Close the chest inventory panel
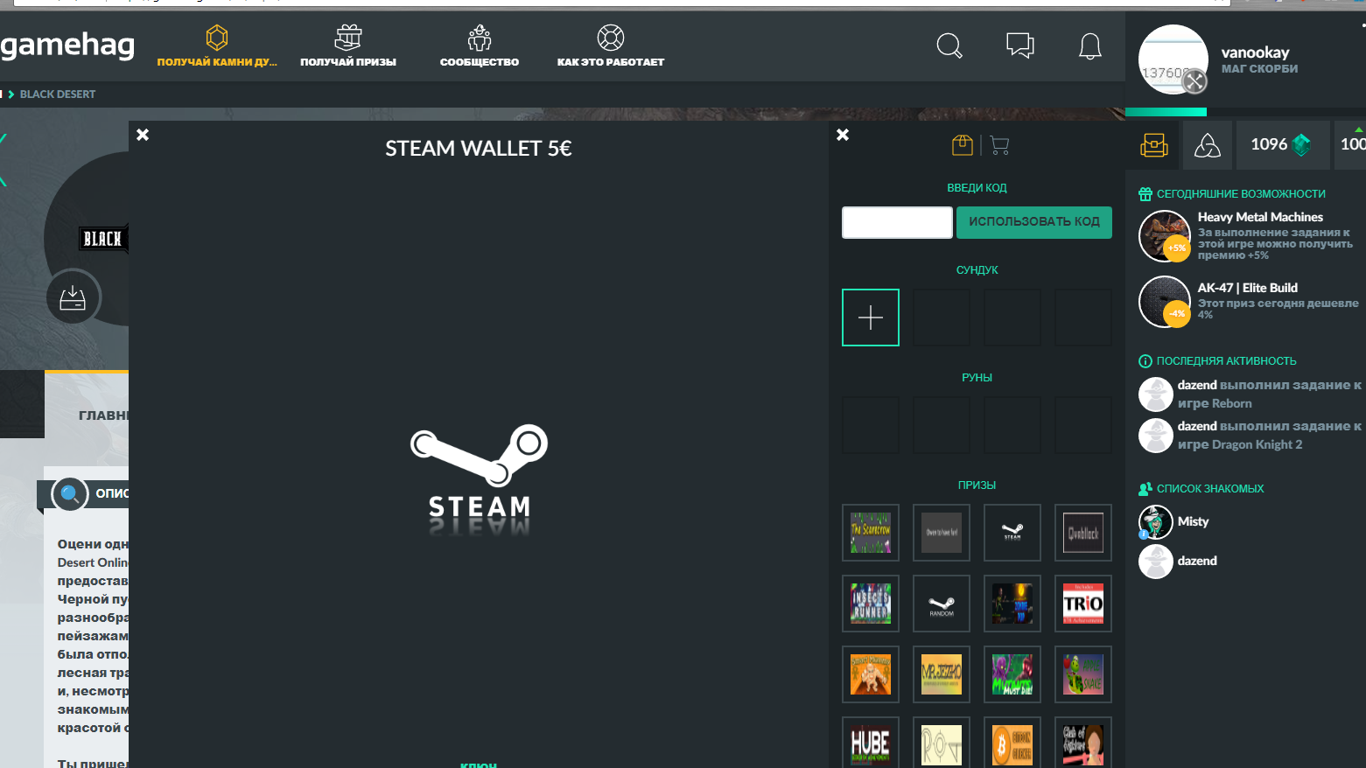The height and width of the screenshot is (768, 1366). coord(843,135)
